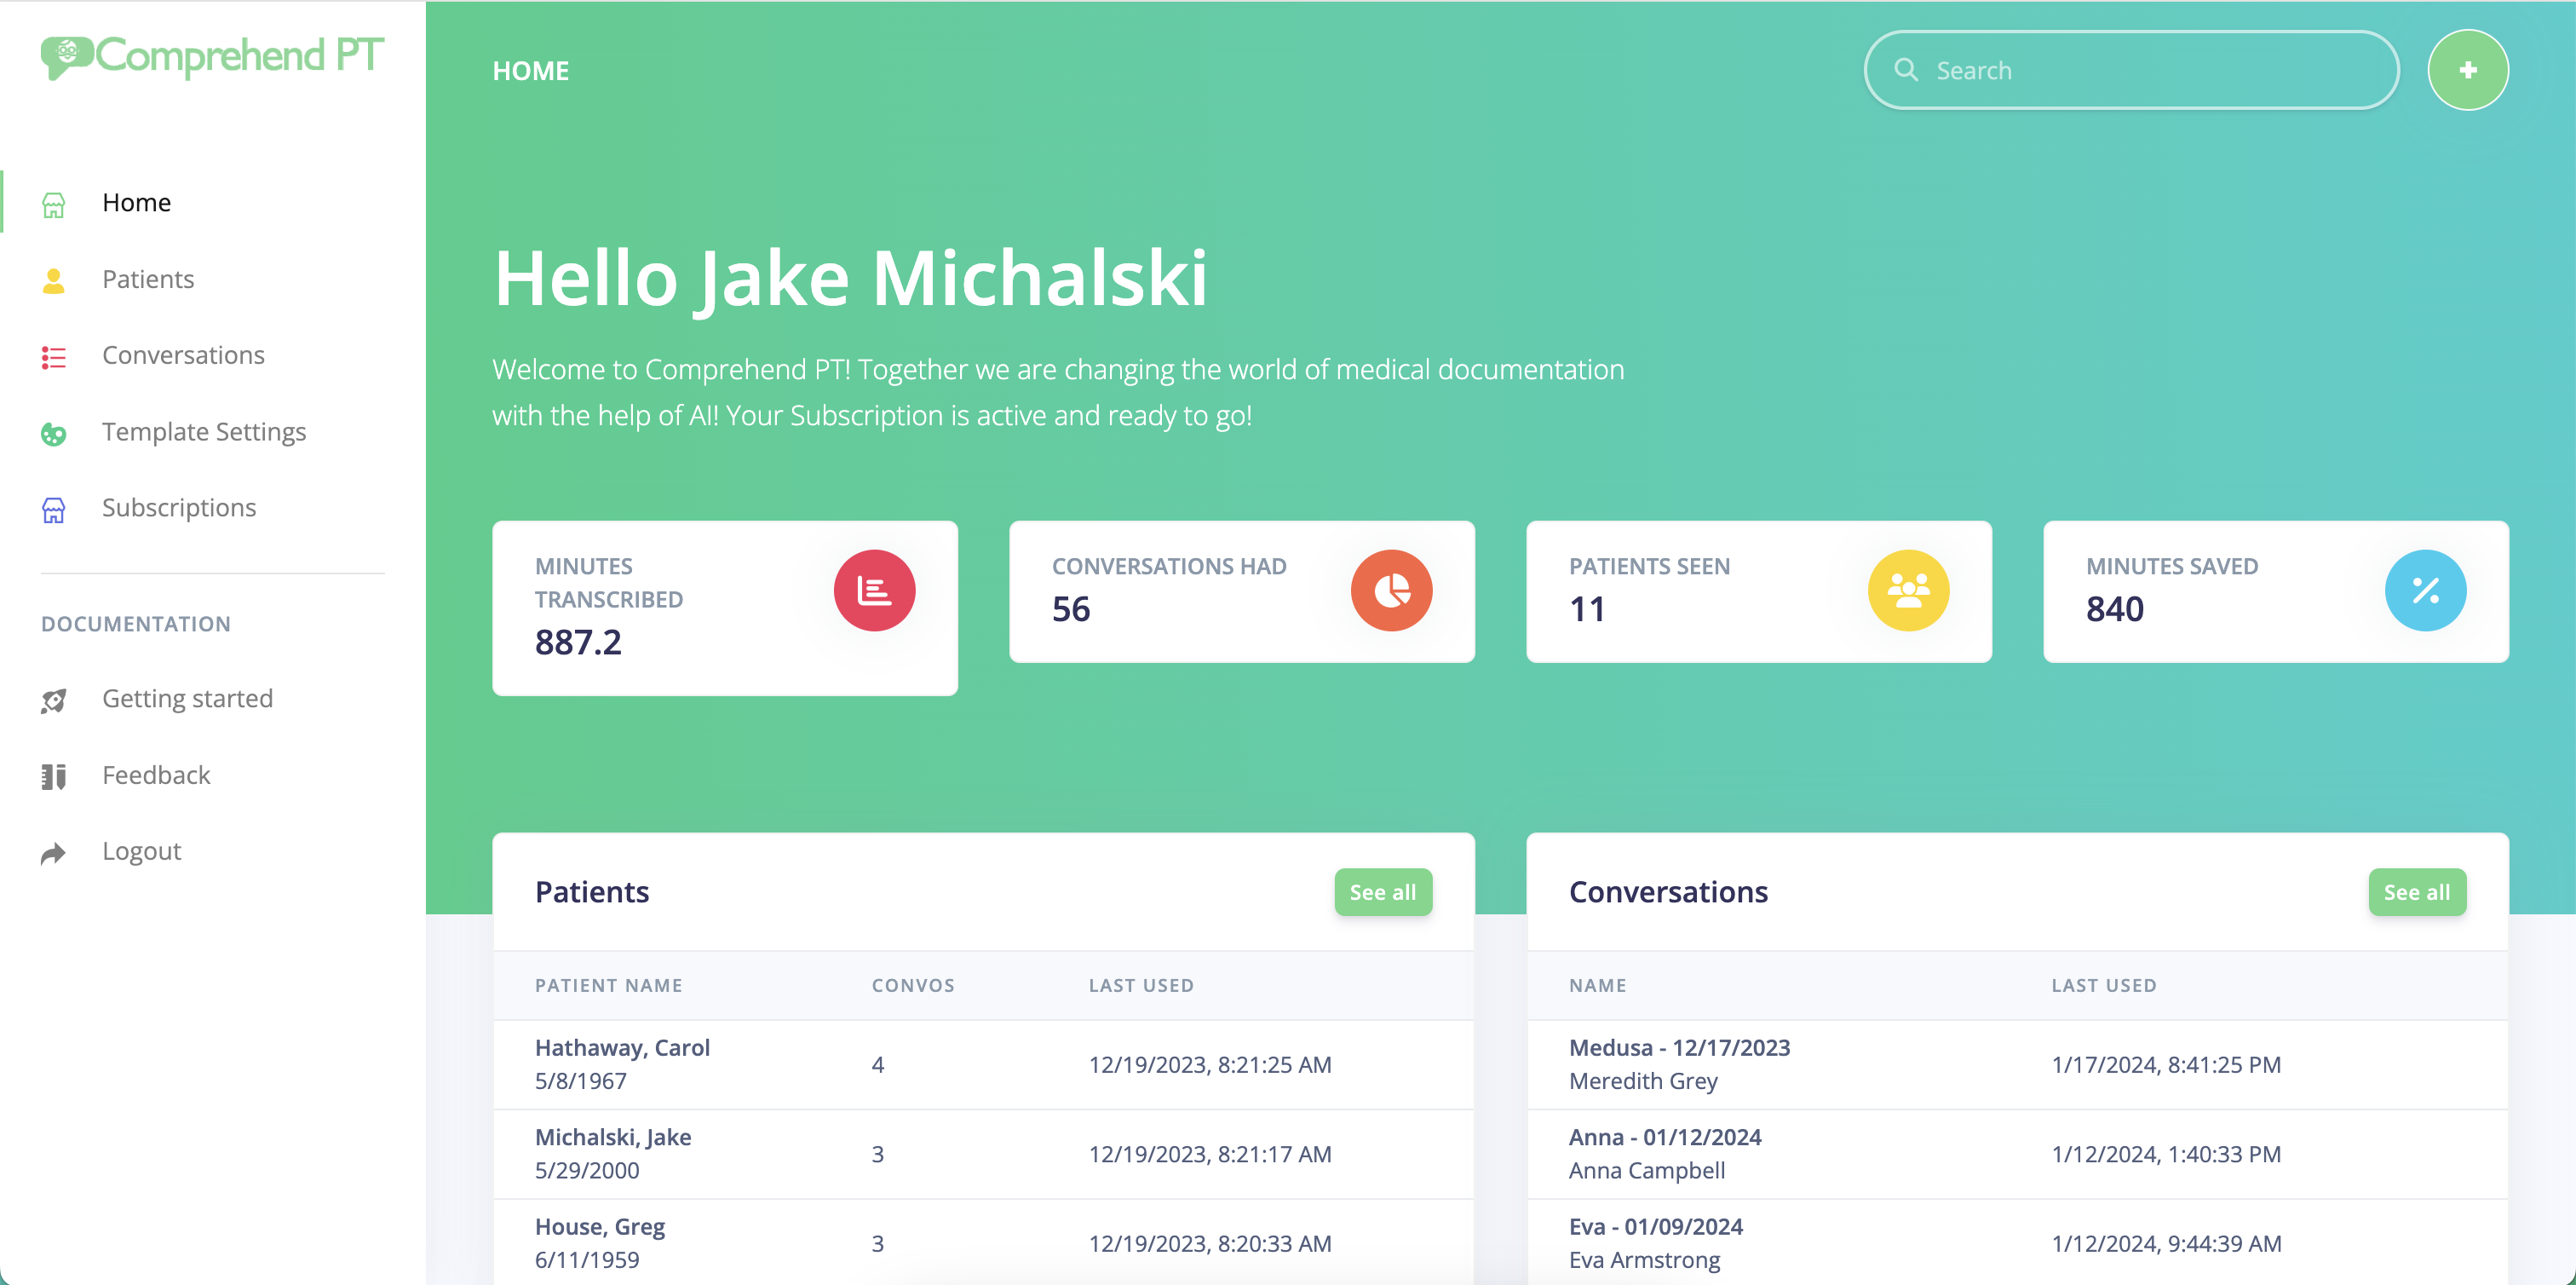This screenshot has height=1285, width=2576.
Task: Open the Feedback documentation link
Action: pyautogui.click(x=156, y=775)
